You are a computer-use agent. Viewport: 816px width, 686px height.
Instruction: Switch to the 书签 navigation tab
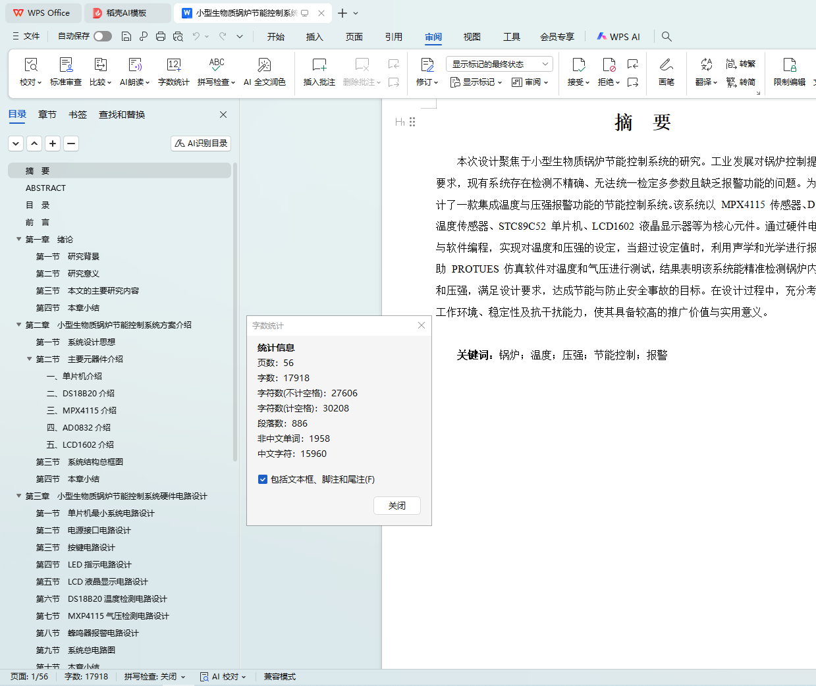78,115
